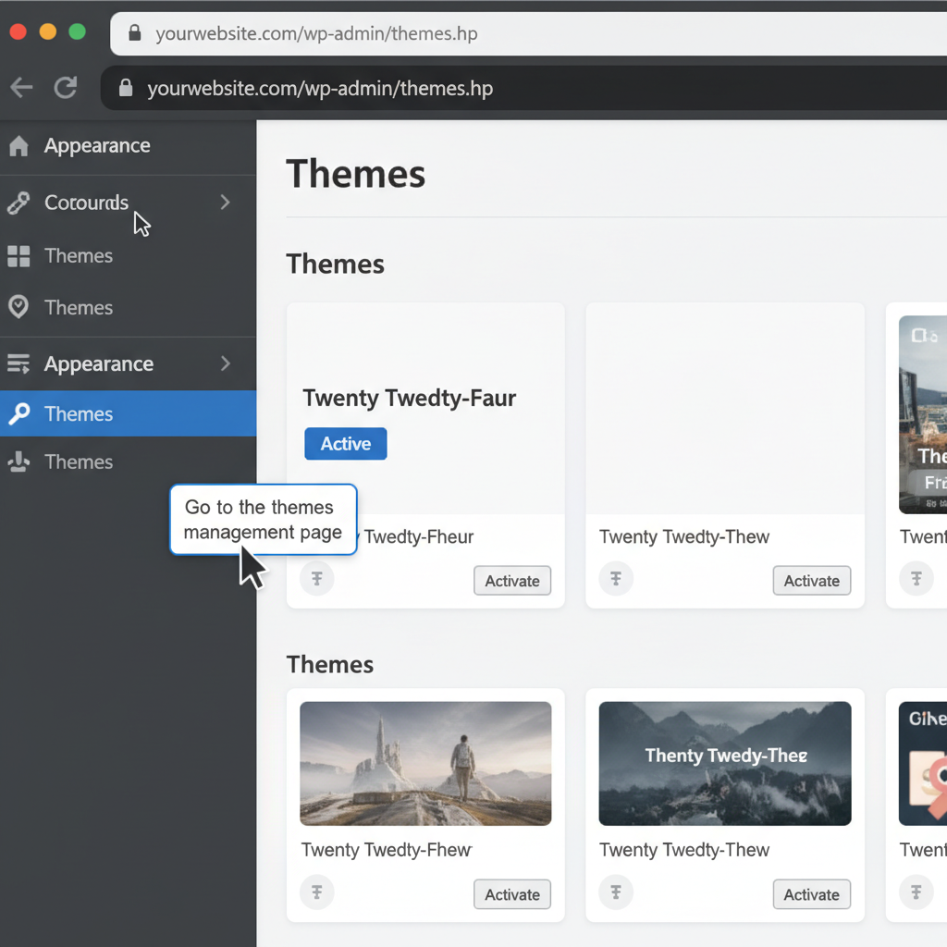947x947 pixels.
Task: Click the circular icon under Twenty Twedty-Fheur
Action: point(317,578)
